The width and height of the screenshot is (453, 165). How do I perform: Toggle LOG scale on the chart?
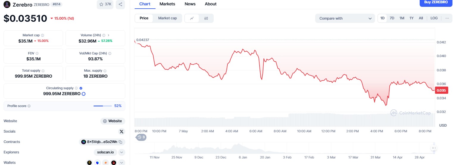434,18
